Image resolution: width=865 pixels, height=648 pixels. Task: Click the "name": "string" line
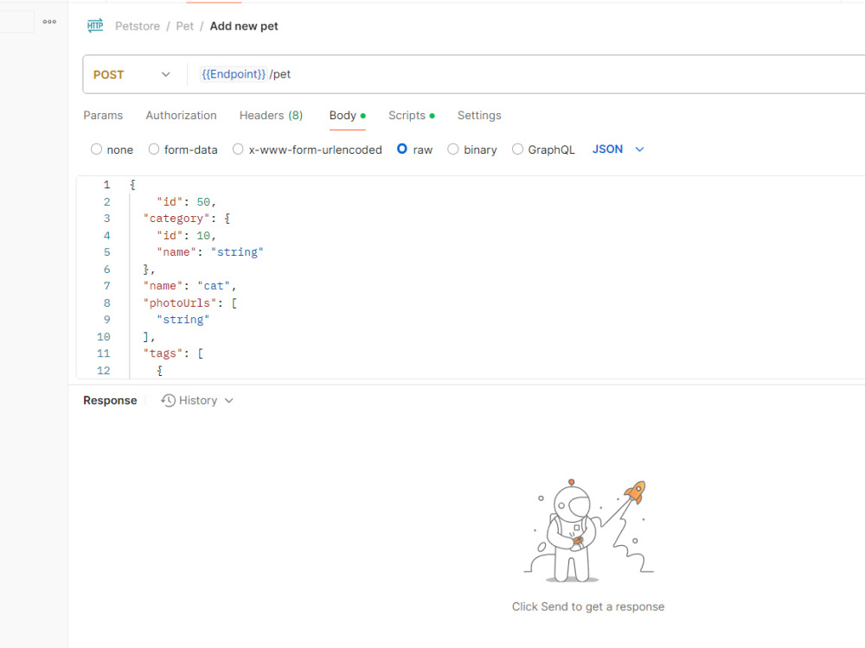pyautogui.click(x=209, y=251)
